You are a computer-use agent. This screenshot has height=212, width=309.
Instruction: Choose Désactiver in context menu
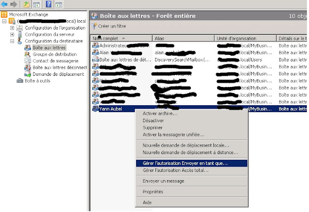point(192,121)
